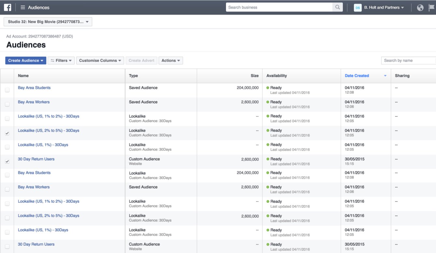Viewport: 436px width, 253px height.
Task: Click the Facebook logo icon
Action: [x=7, y=7]
